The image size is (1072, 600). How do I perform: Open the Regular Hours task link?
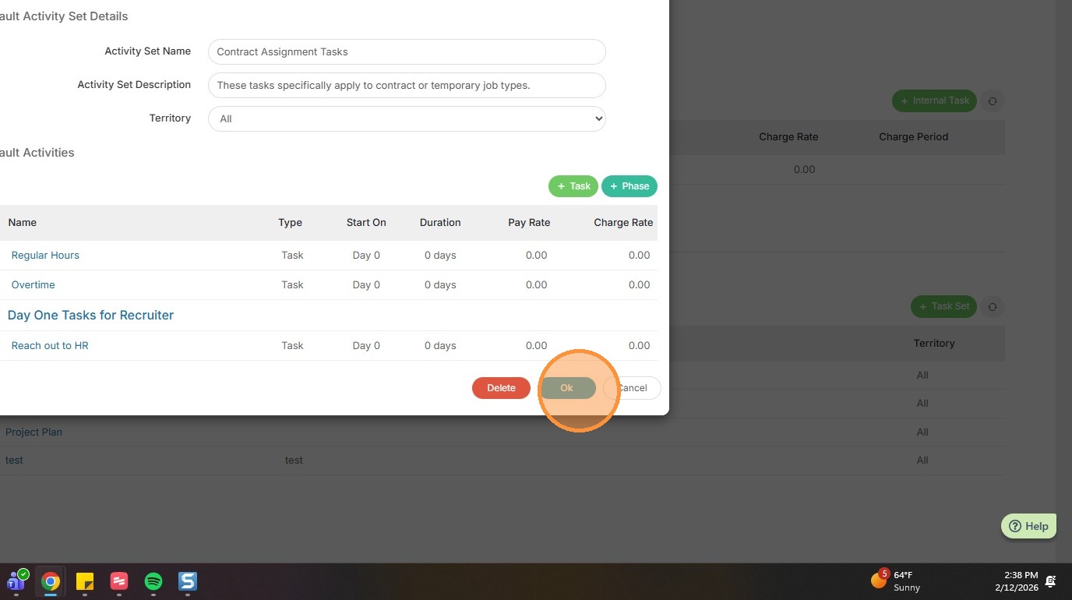click(x=45, y=255)
